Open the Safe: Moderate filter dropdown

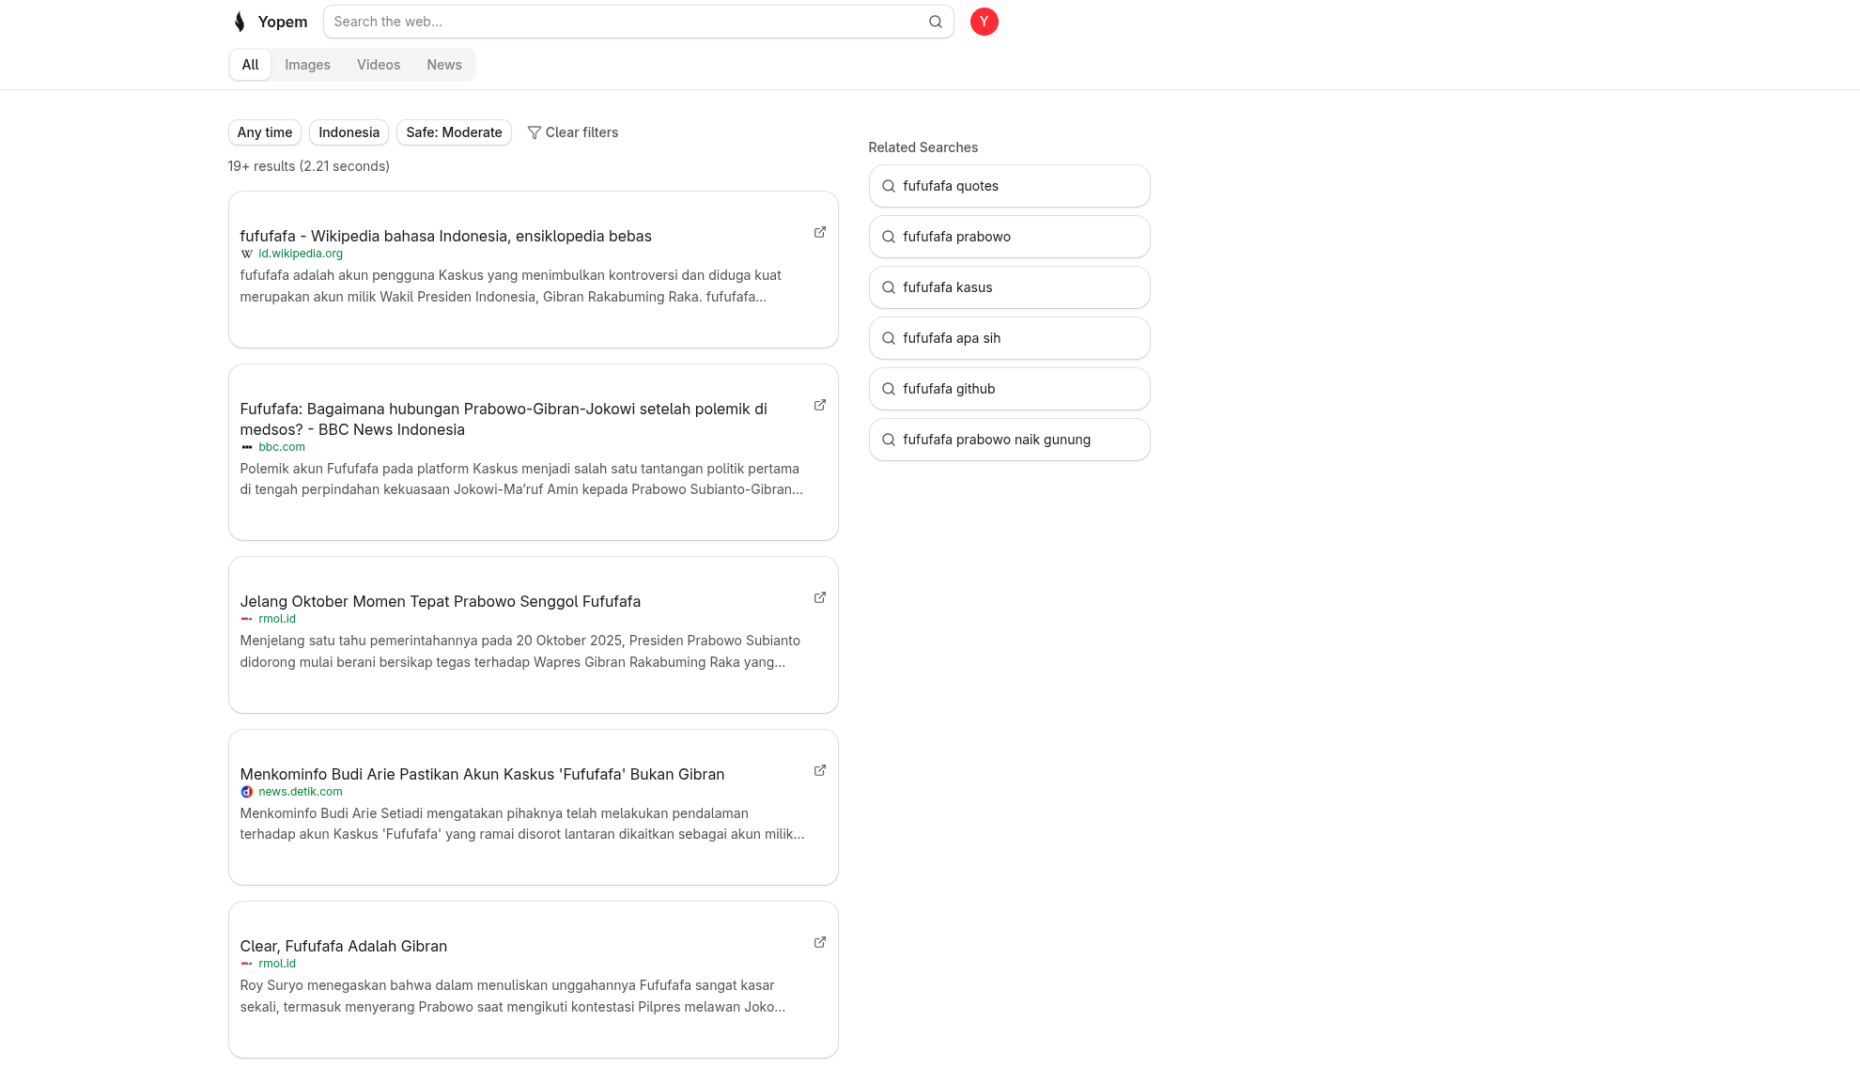[x=454, y=132]
